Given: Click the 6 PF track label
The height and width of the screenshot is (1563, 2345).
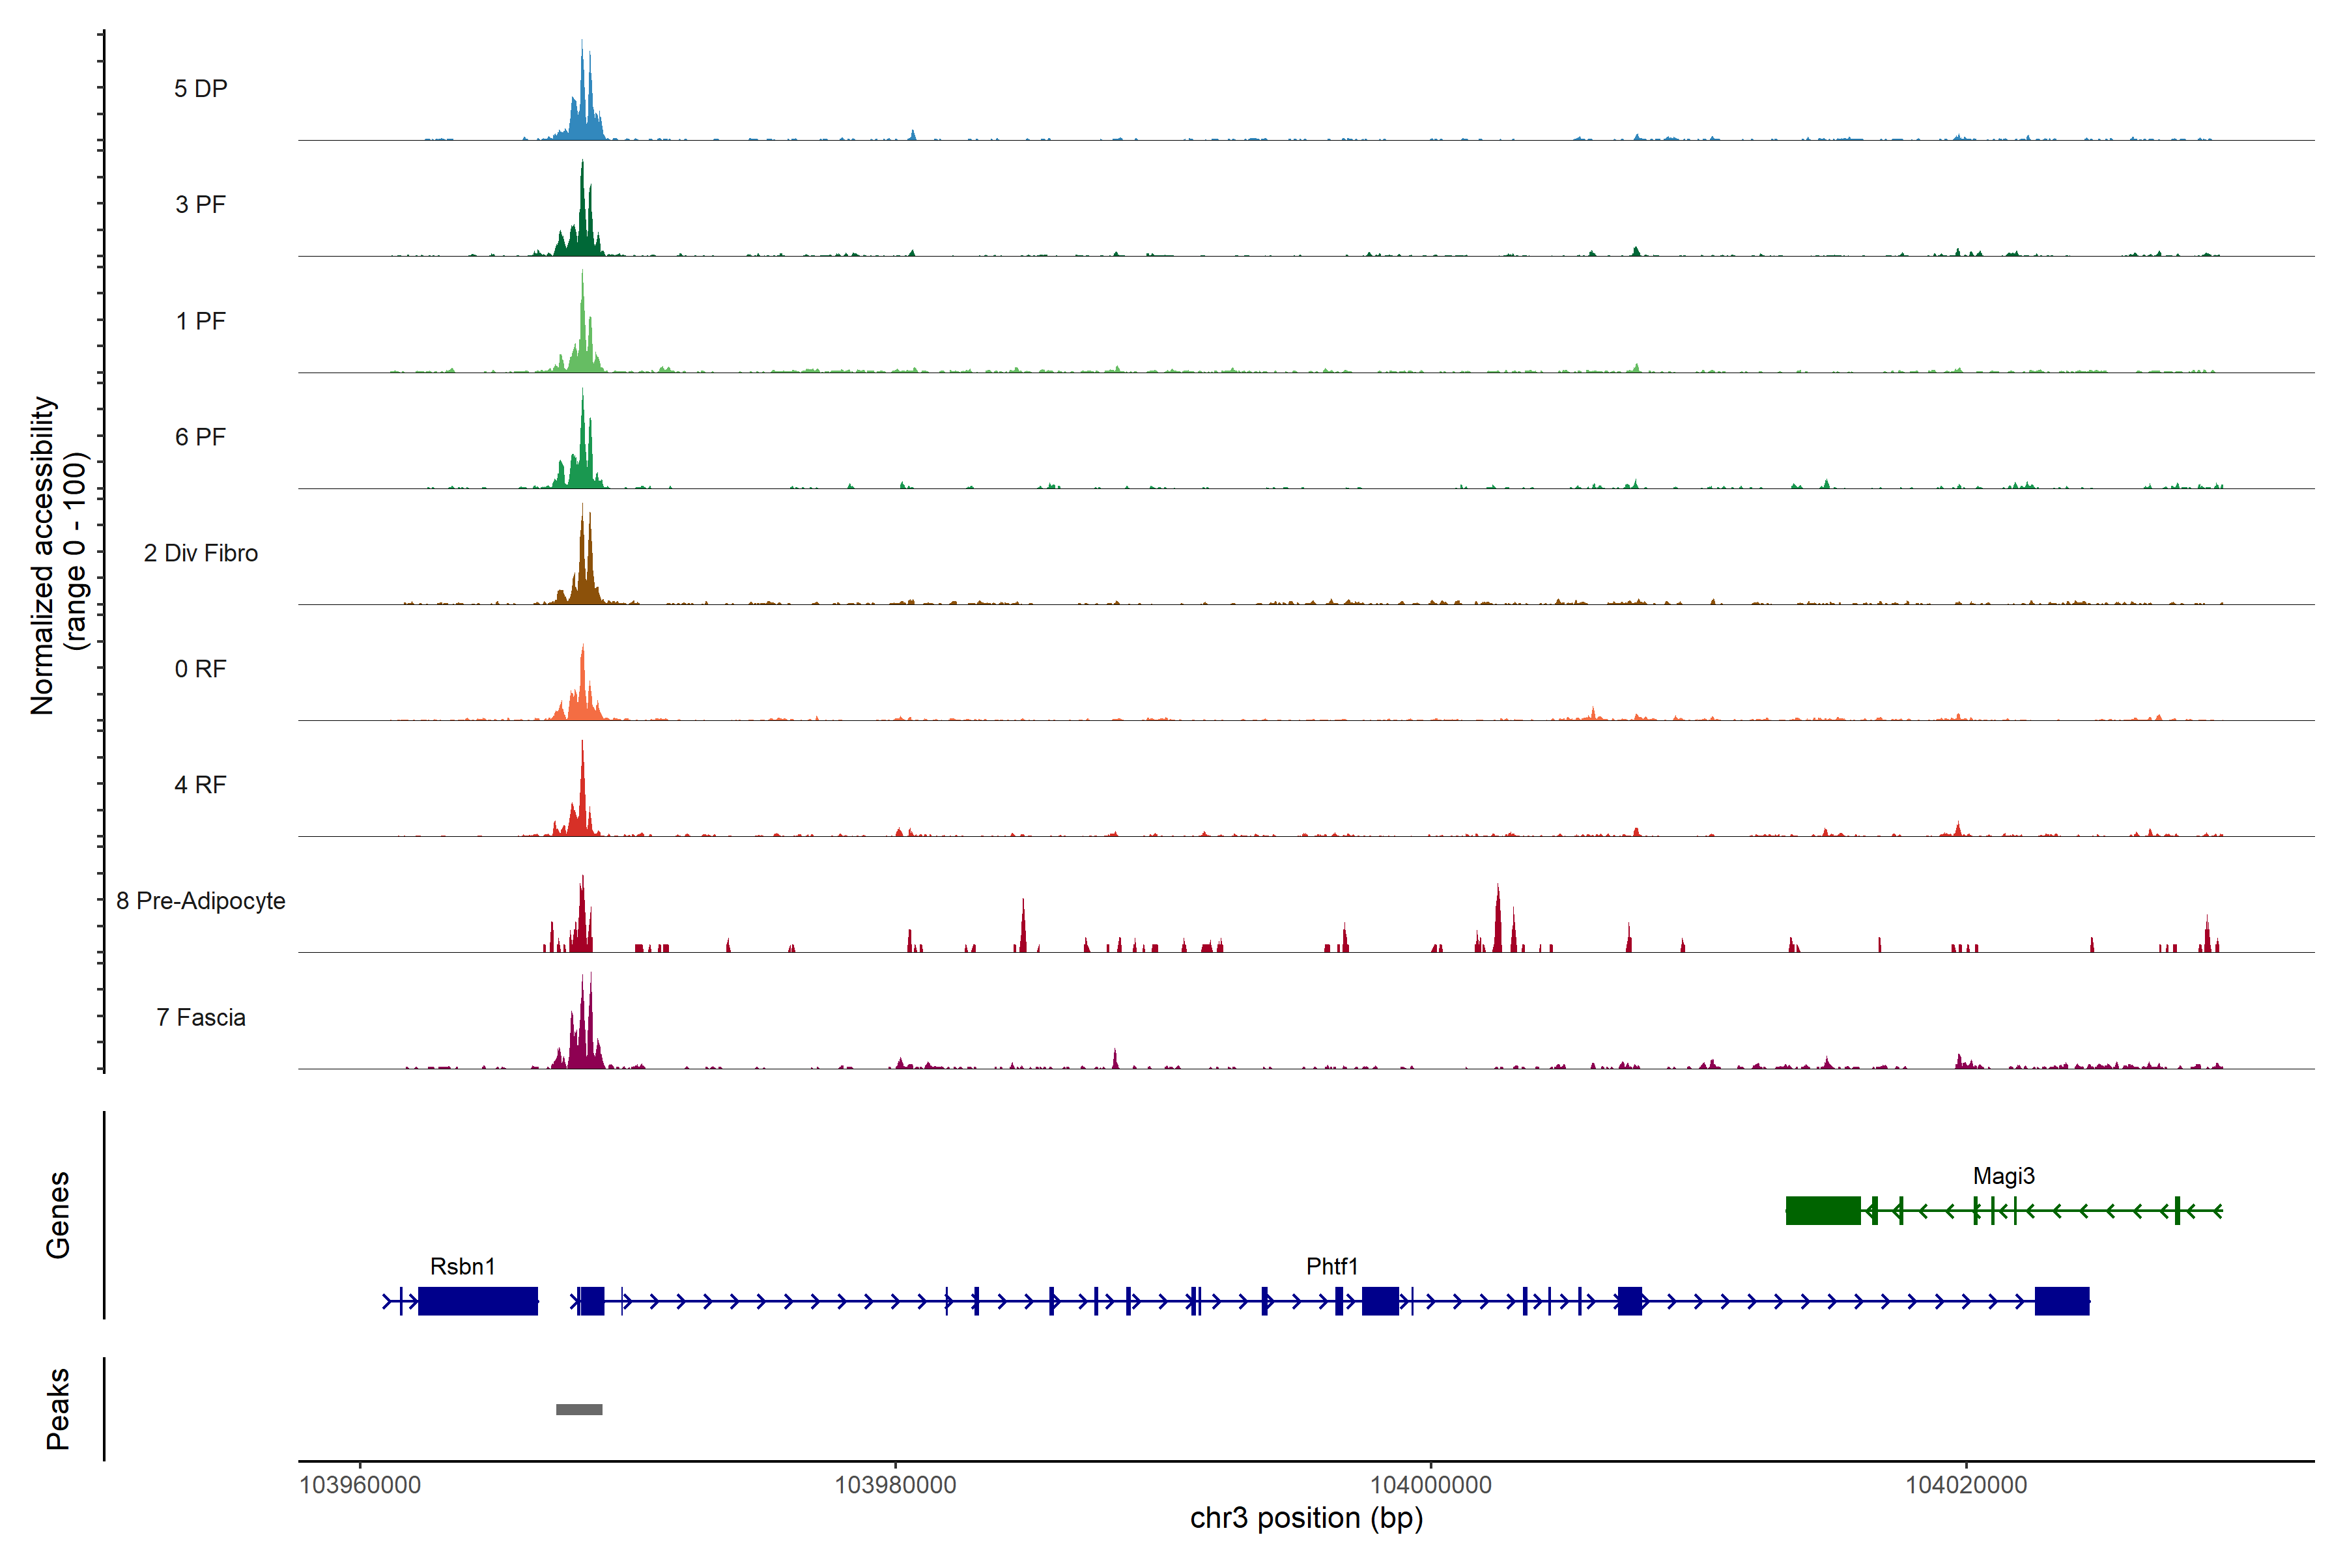Looking at the screenshot, I should [201, 436].
